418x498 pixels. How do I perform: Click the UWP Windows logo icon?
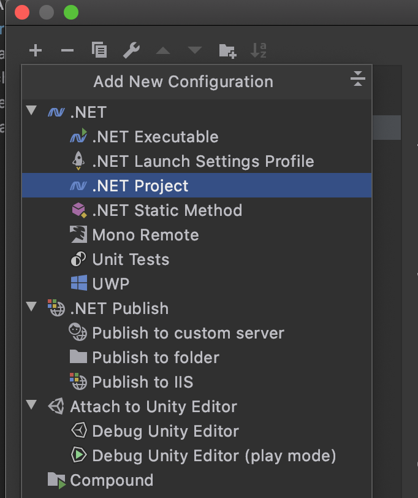click(78, 283)
